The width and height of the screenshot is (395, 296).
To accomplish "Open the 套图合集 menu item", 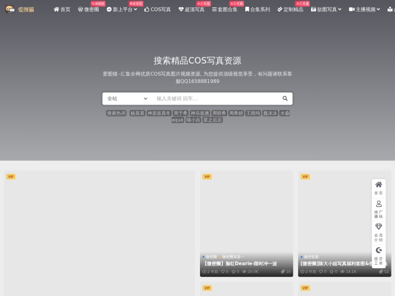I will pyautogui.click(x=225, y=9).
